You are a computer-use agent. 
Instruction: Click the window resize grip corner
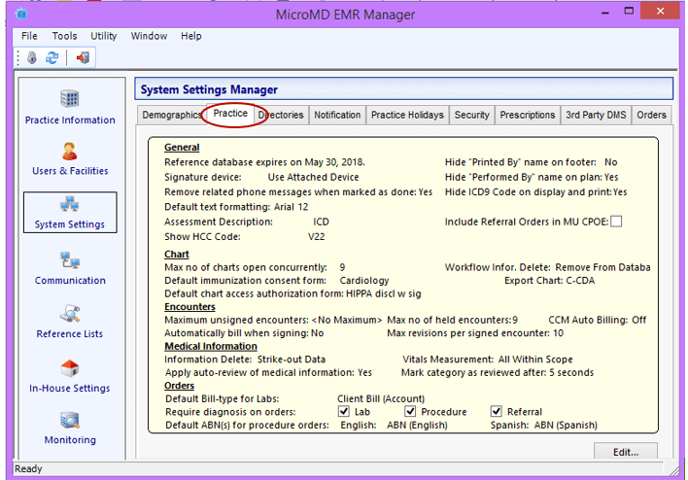673,470
